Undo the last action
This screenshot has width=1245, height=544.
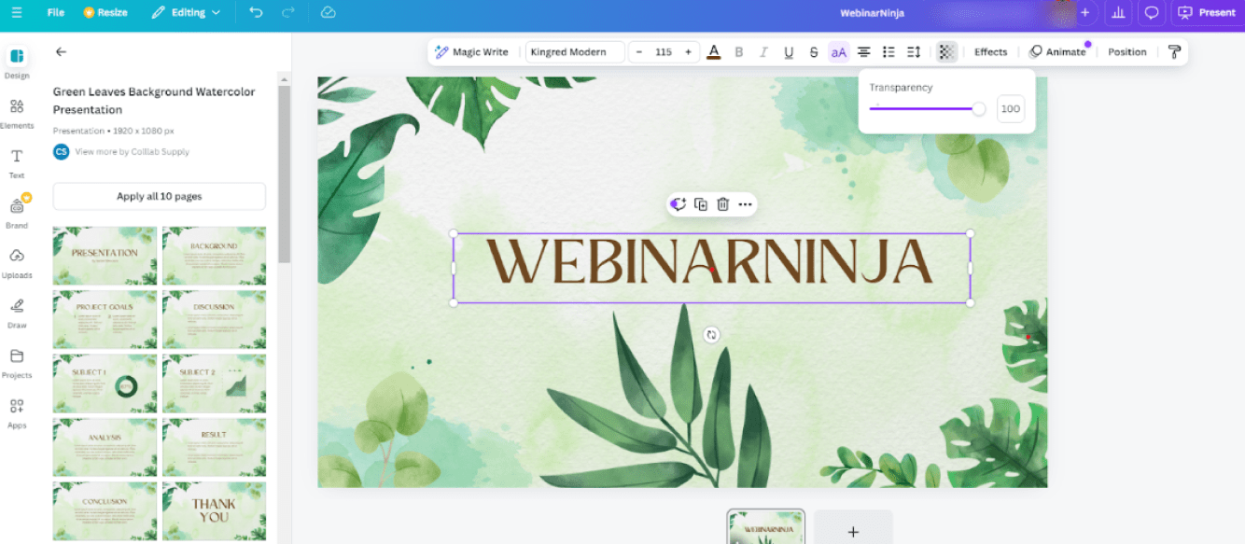256,13
